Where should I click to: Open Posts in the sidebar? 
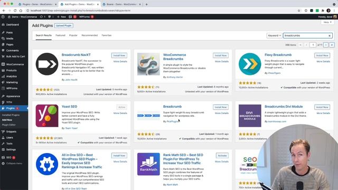click(x=10, y=33)
